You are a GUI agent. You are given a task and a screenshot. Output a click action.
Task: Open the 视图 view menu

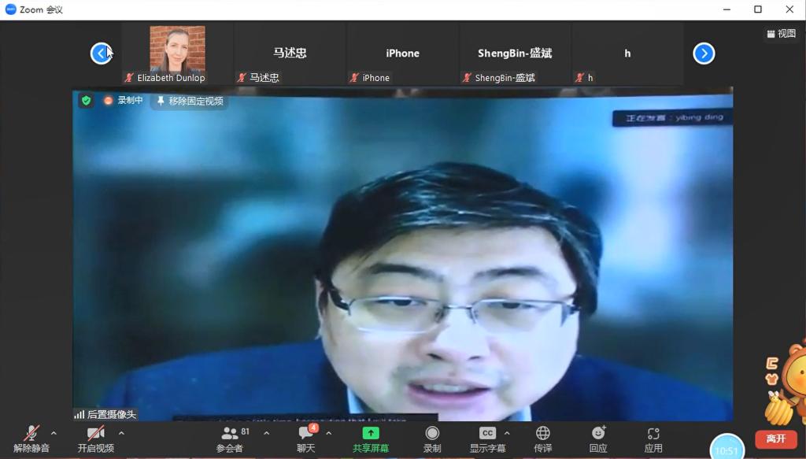(x=781, y=34)
